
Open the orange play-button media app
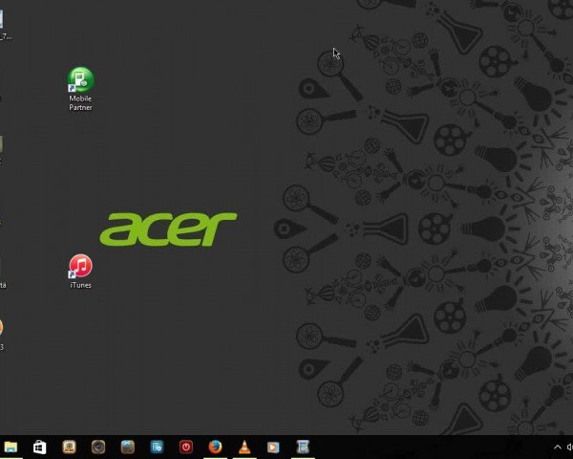273,448
